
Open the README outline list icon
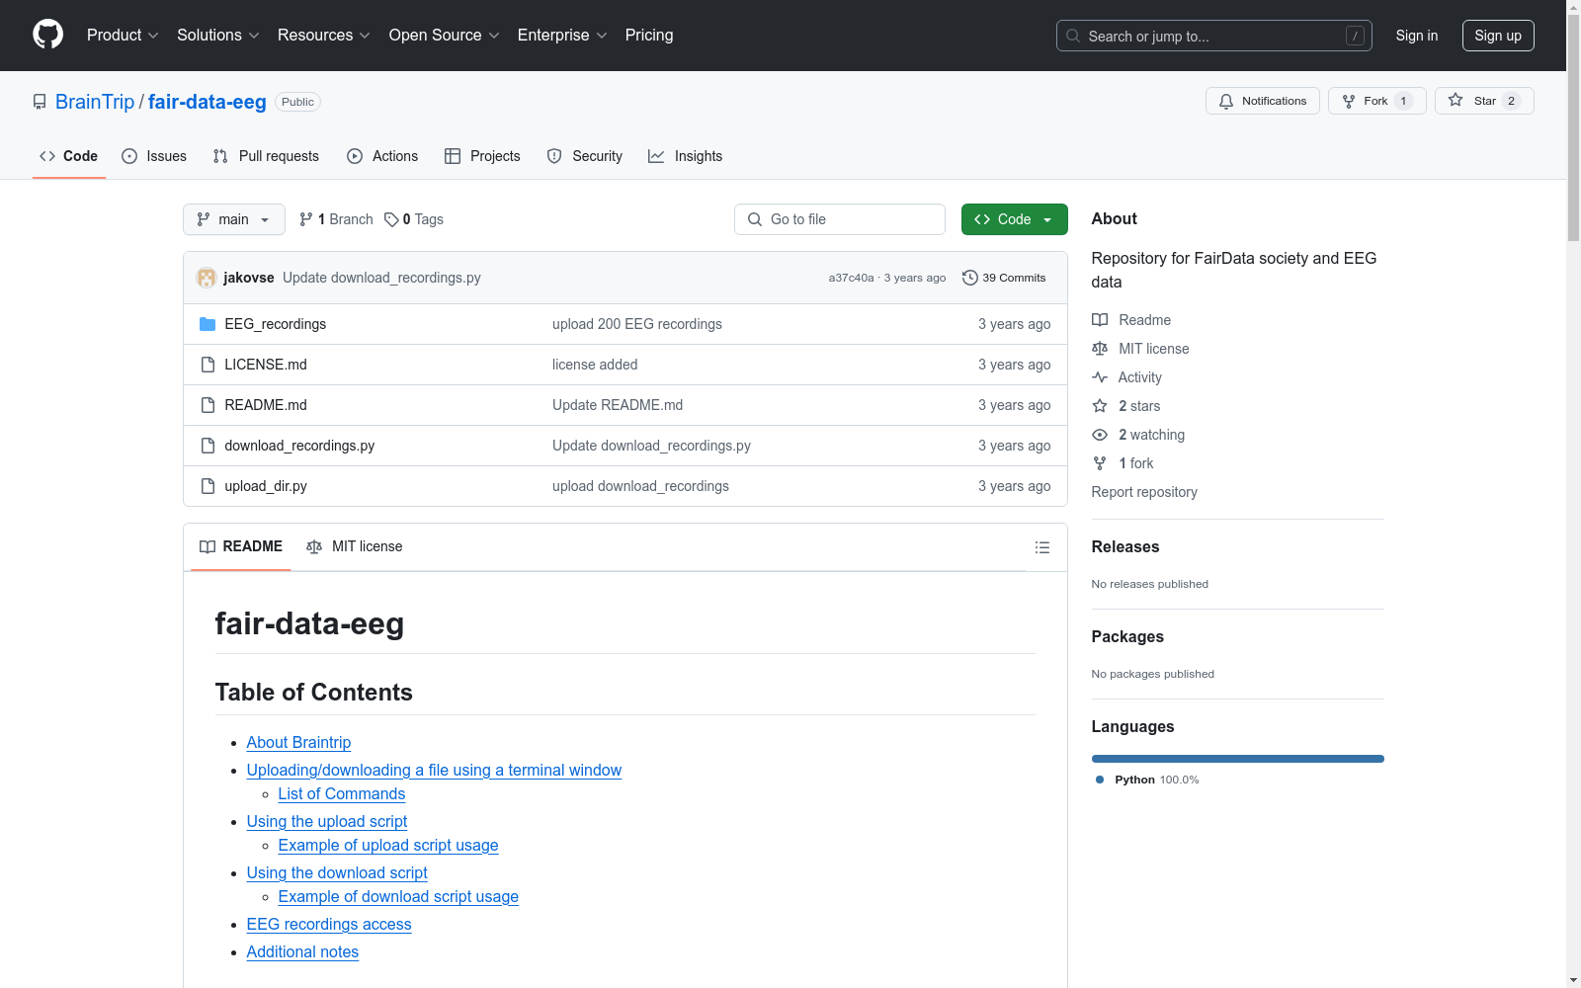pyautogui.click(x=1042, y=547)
